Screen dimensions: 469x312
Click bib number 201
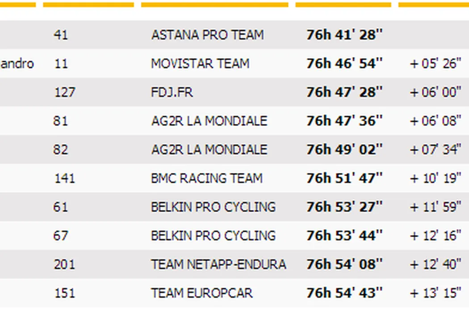pos(65,264)
